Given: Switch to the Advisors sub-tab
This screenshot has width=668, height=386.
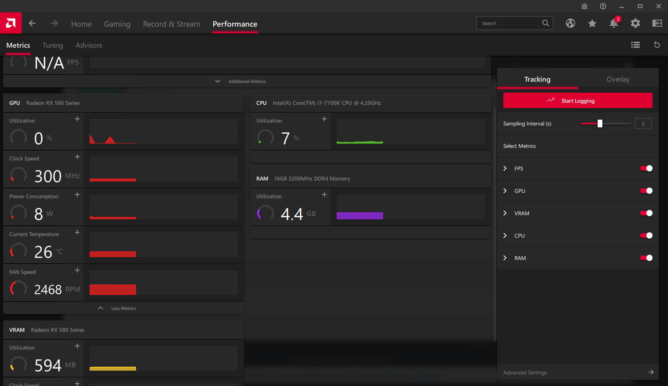Looking at the screenshot, I should pyautogui.click(x=89, y=45).
